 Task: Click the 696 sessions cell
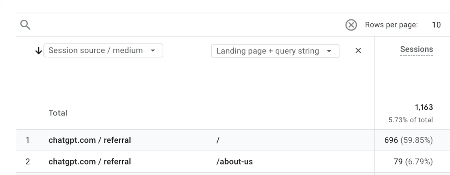point(408,140)
